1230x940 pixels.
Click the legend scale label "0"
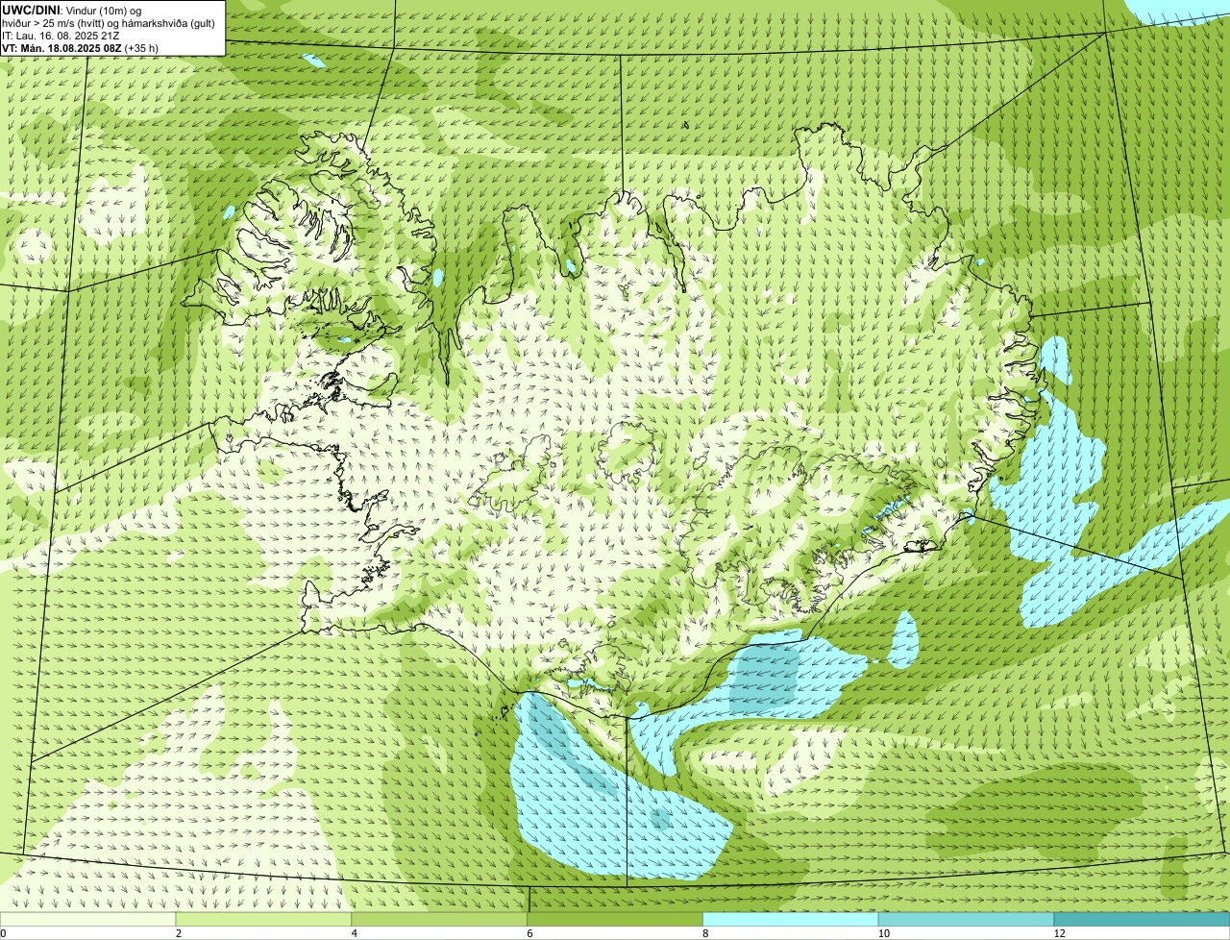(x=3, y=933)
